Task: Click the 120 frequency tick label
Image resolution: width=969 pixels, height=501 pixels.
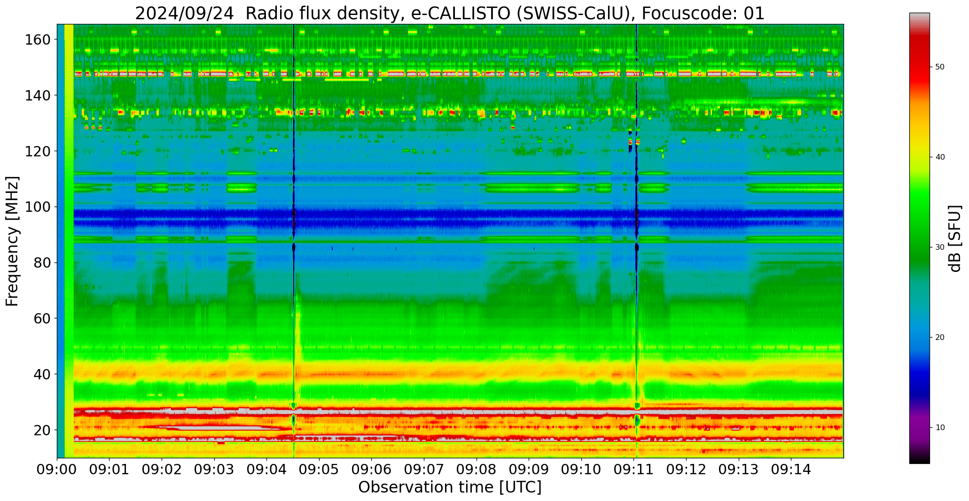Action: (37, 151)
